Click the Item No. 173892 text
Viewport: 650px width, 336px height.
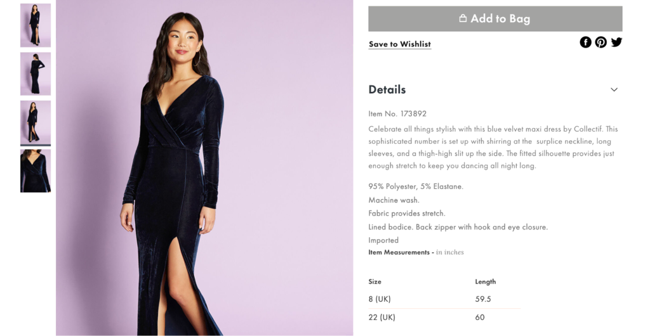pyautogui.click(x=397, y=114)
